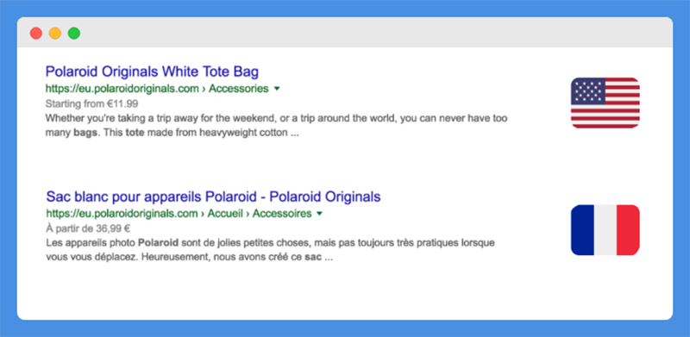Screen dimensions: 690x337
Task: Click the bold word tote in snippet
Action: 135,133
